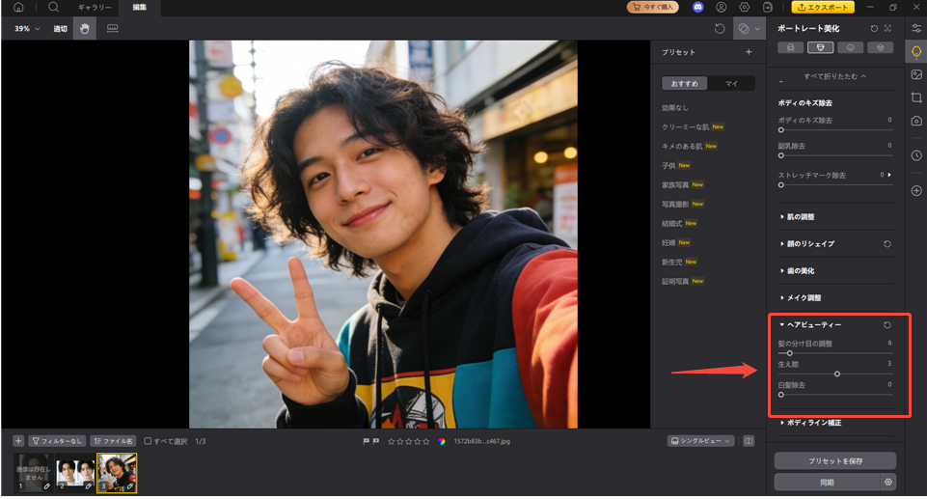This screenshot has width=927, height=499.
Task: Click the プリセットを保存 button
Action: tap(834, 461)
